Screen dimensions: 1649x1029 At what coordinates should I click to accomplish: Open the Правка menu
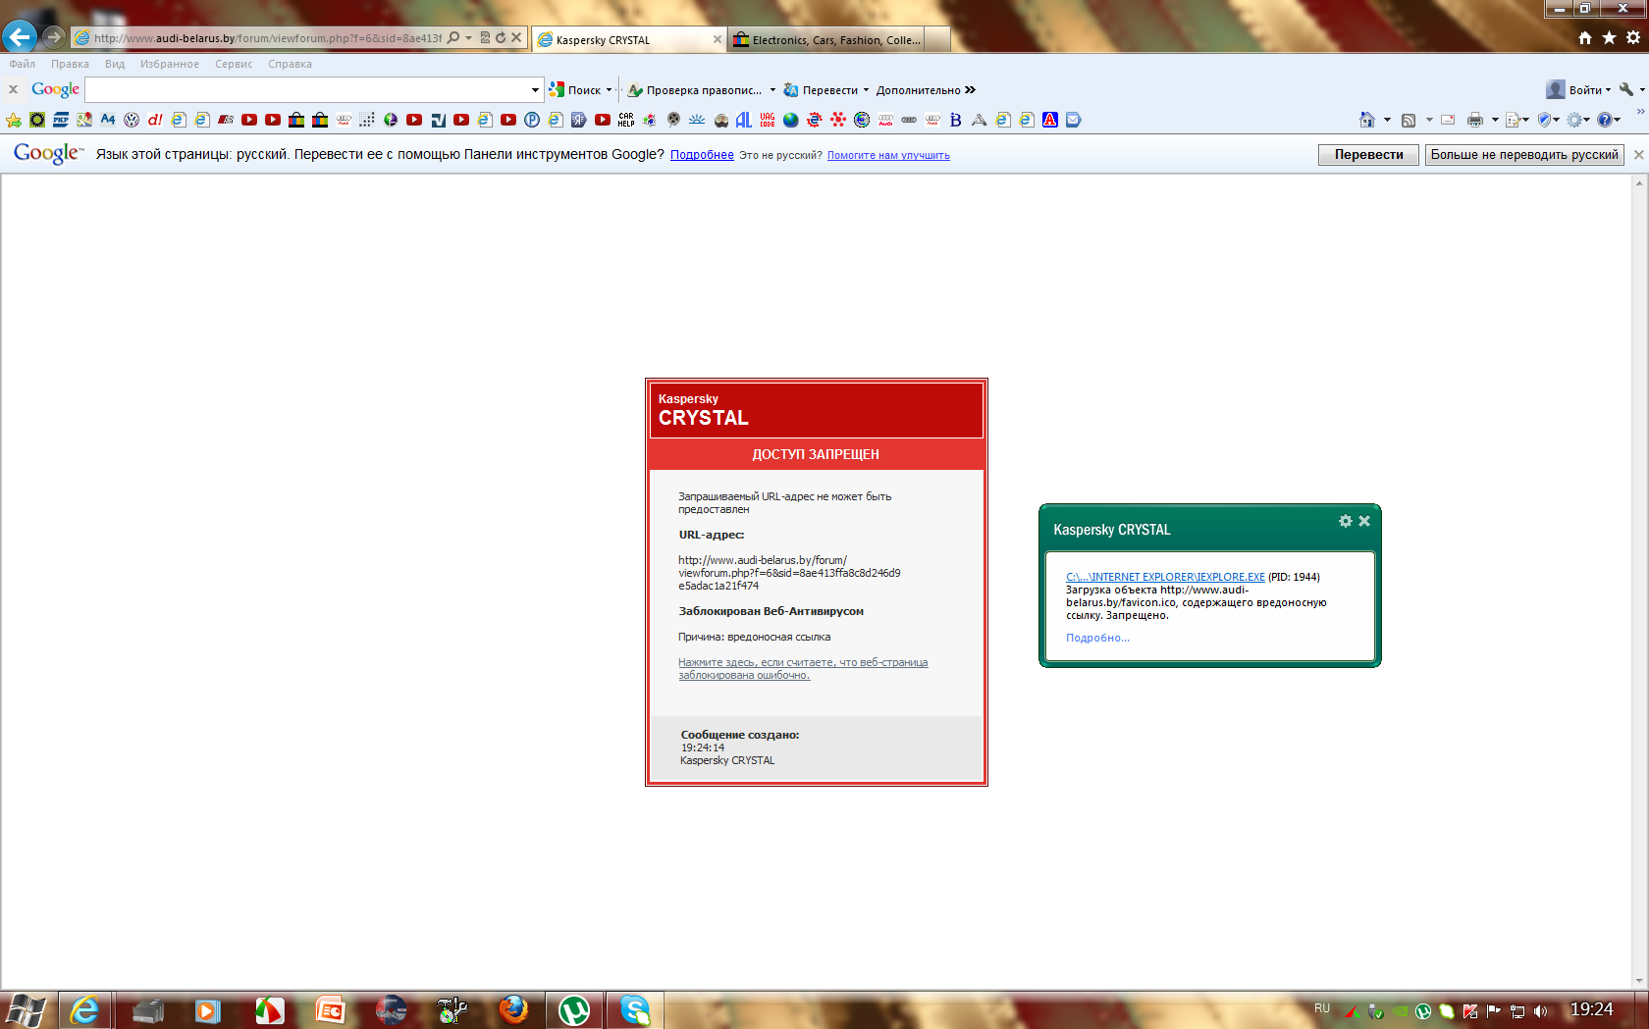70,64
